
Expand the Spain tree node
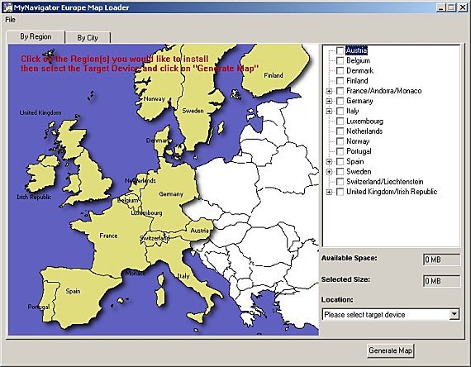click(x=329, y=162)
